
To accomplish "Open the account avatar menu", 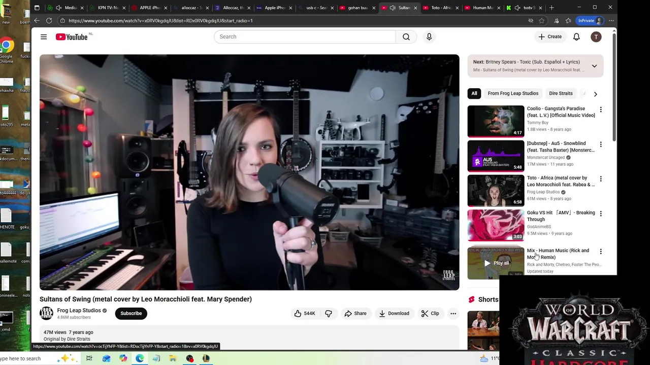I will (x=596, y=36).
